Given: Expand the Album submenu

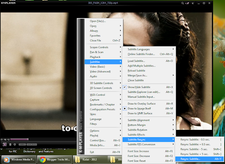Looking at the screenshot, I should click(103, 31).
